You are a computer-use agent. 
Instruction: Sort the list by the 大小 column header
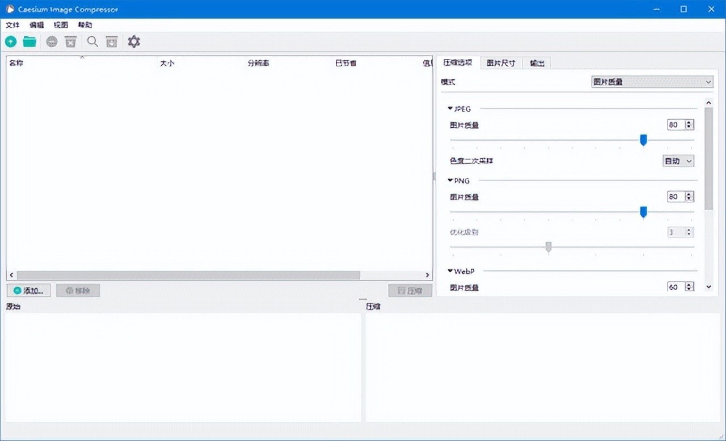(x=201, y=63)
